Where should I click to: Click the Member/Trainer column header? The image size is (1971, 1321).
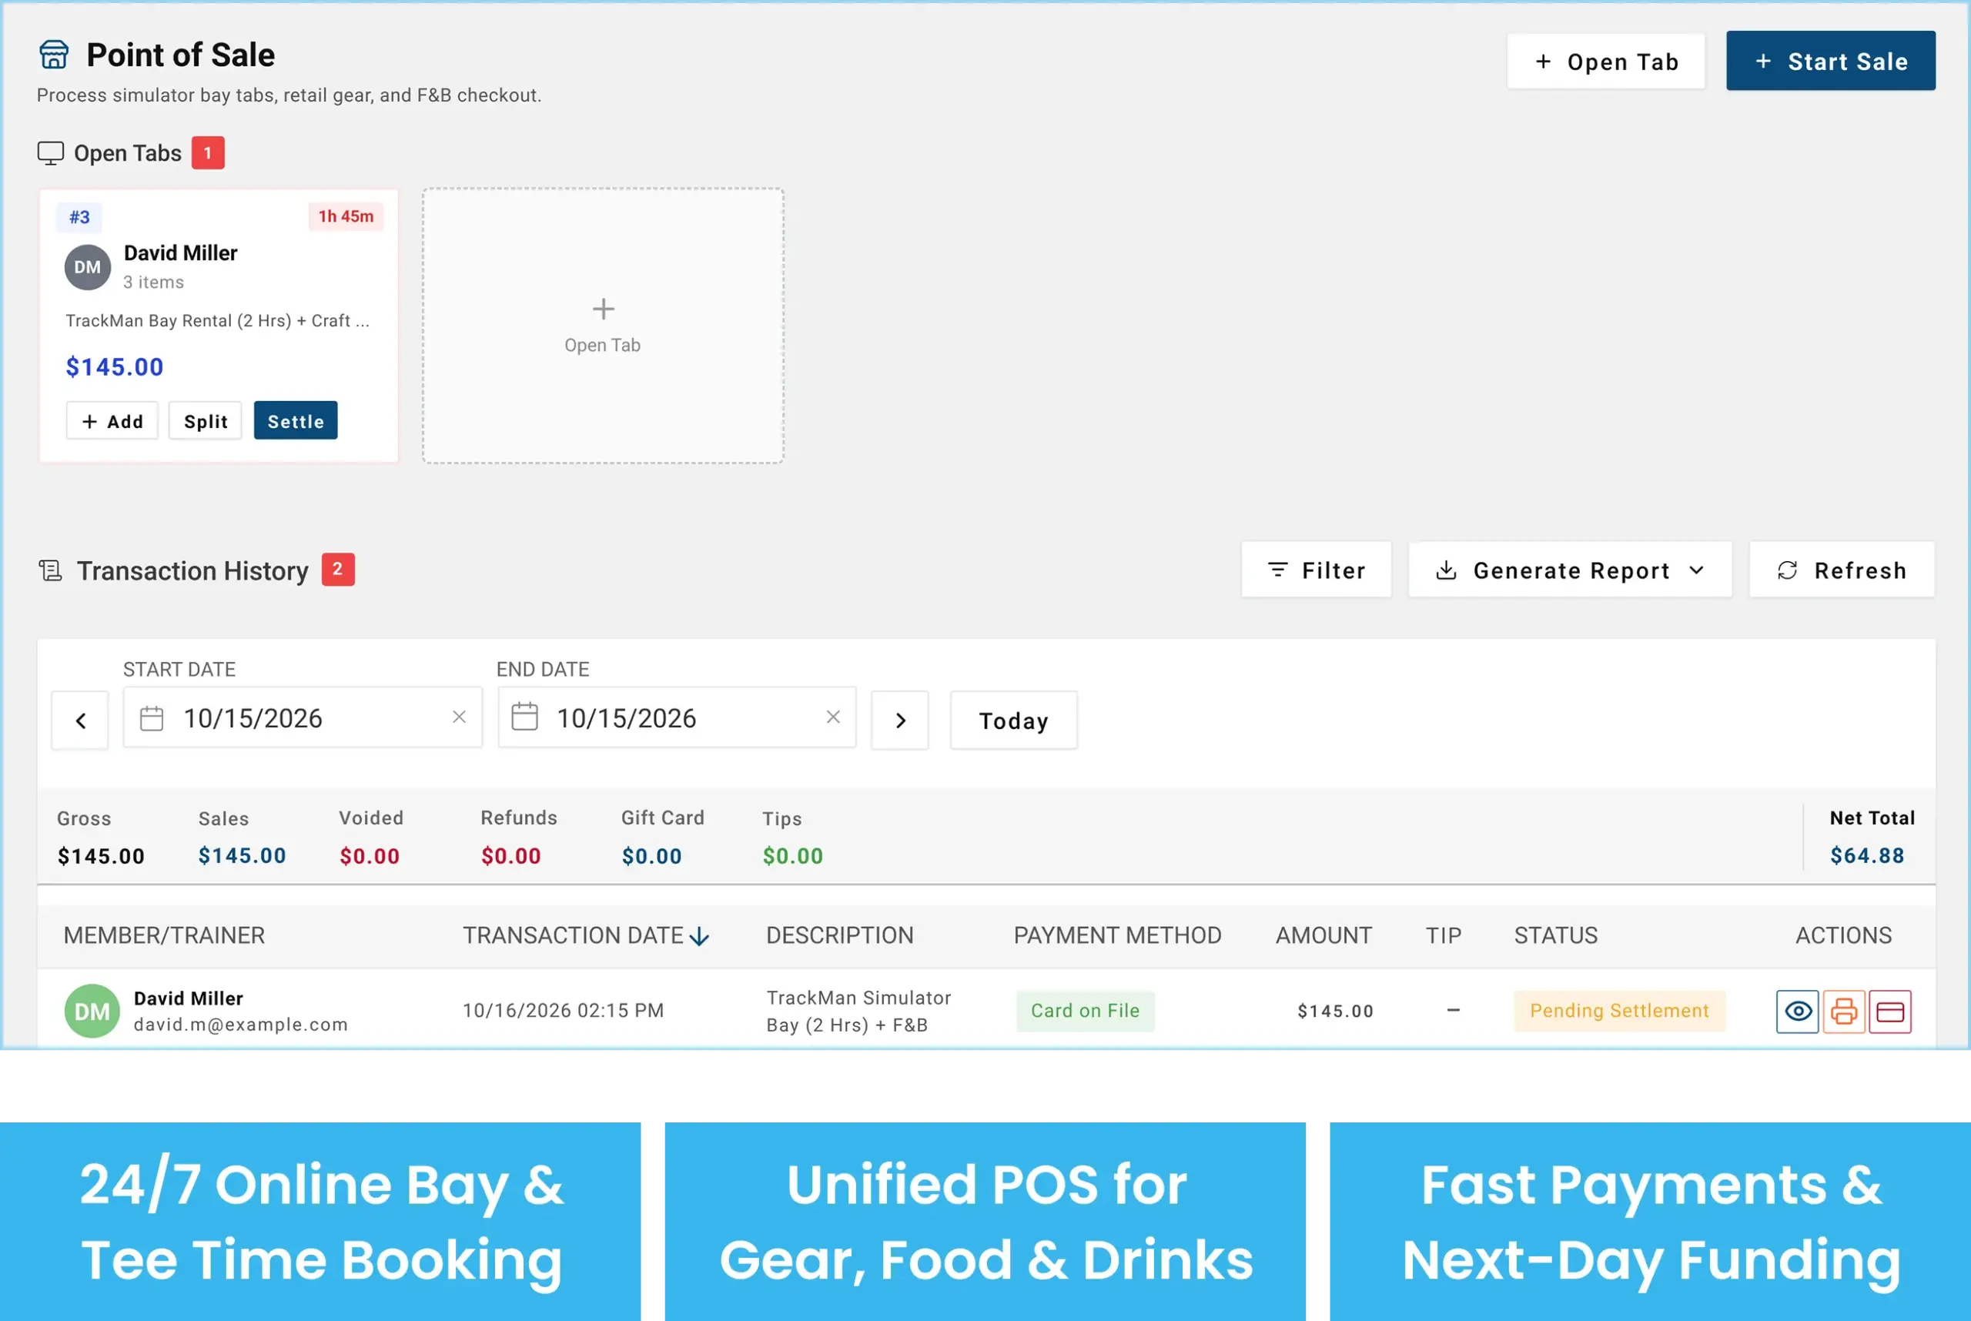[x=164, y=936]
